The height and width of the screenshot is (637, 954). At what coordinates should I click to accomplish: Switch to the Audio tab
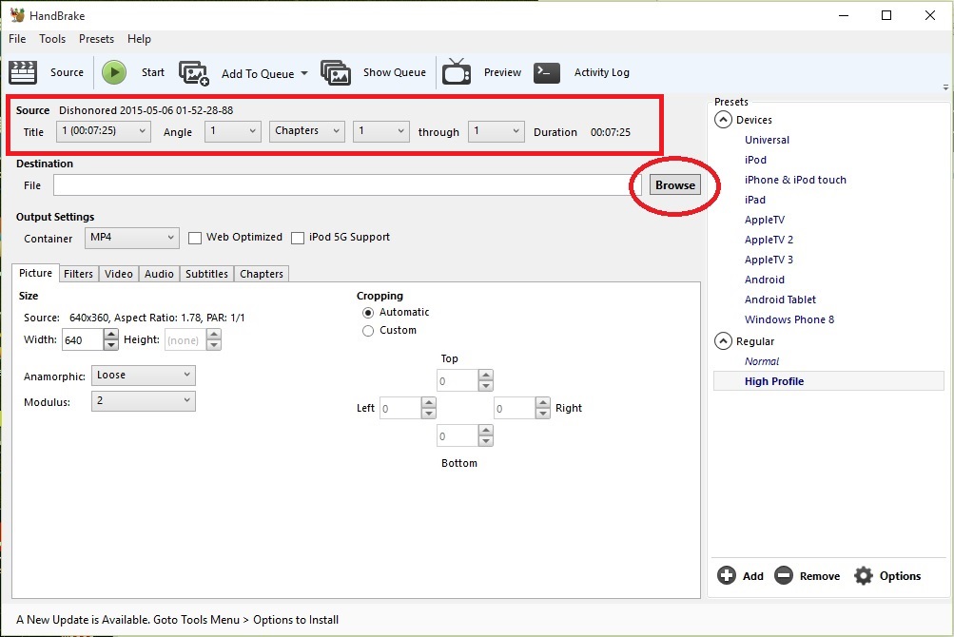(159, 274)
